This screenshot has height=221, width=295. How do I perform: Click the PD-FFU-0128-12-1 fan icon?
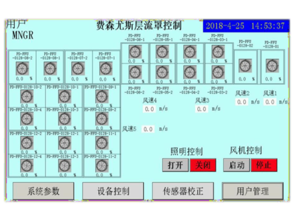point(65,143)
